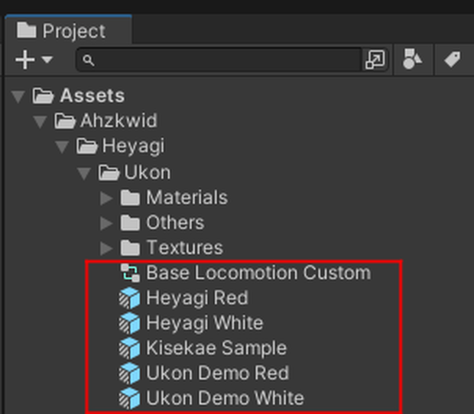Collapse the Assets root folder arrow
This screenshot has width=474, height=414.
[18, 97]
